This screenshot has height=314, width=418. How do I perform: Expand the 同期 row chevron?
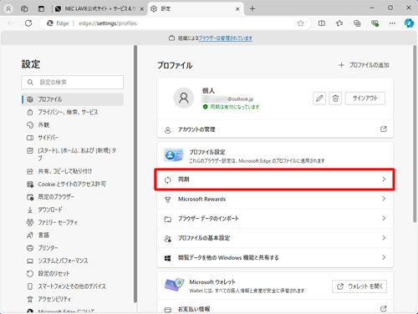(384, 180)
